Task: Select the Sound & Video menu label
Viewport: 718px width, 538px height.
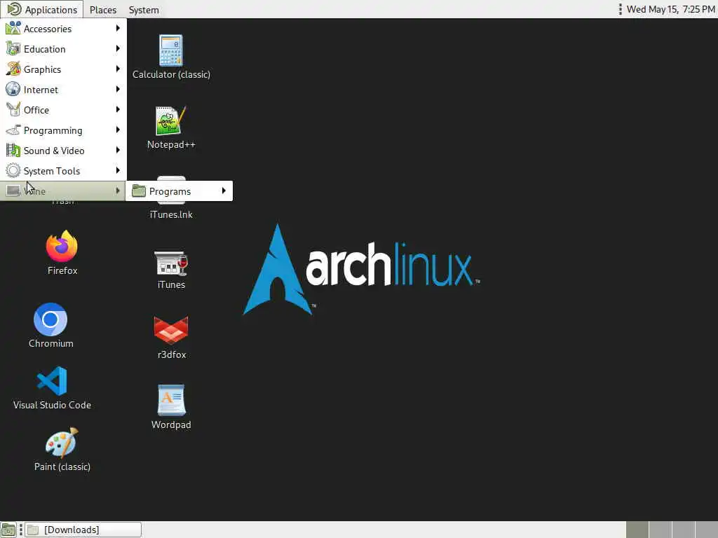Action: pos(54,151)
